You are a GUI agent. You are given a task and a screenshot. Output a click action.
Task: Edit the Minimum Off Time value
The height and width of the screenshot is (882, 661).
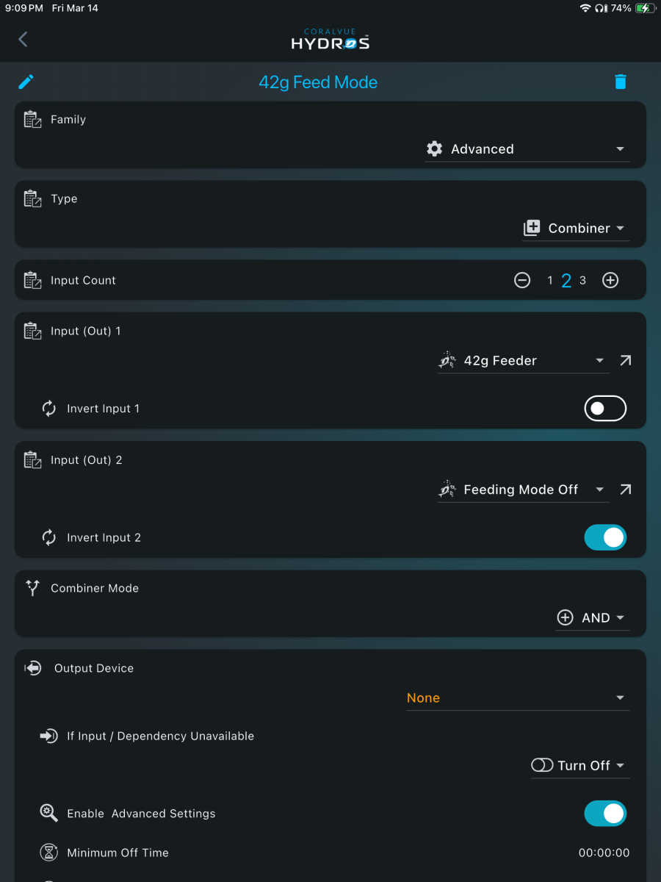click(x=604, y=853)
